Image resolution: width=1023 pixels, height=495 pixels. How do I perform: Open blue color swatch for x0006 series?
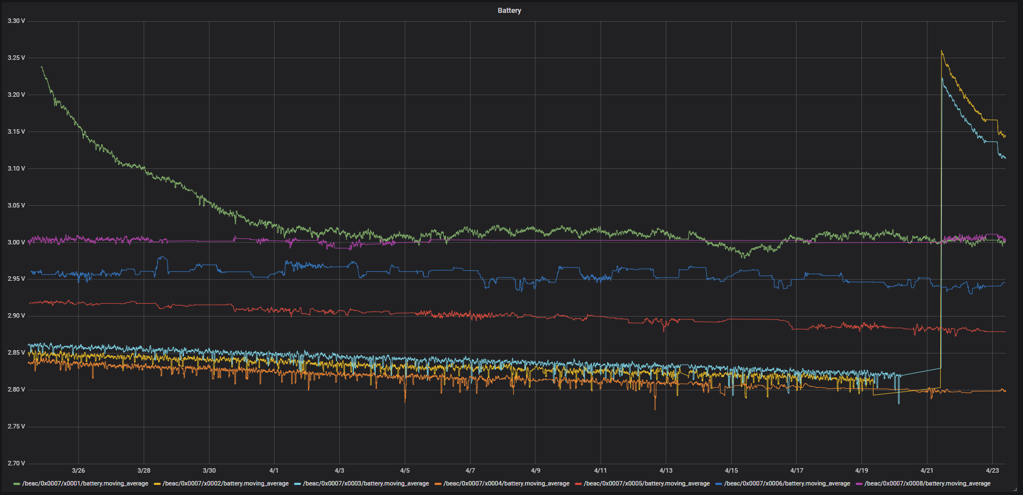[718, 484]
